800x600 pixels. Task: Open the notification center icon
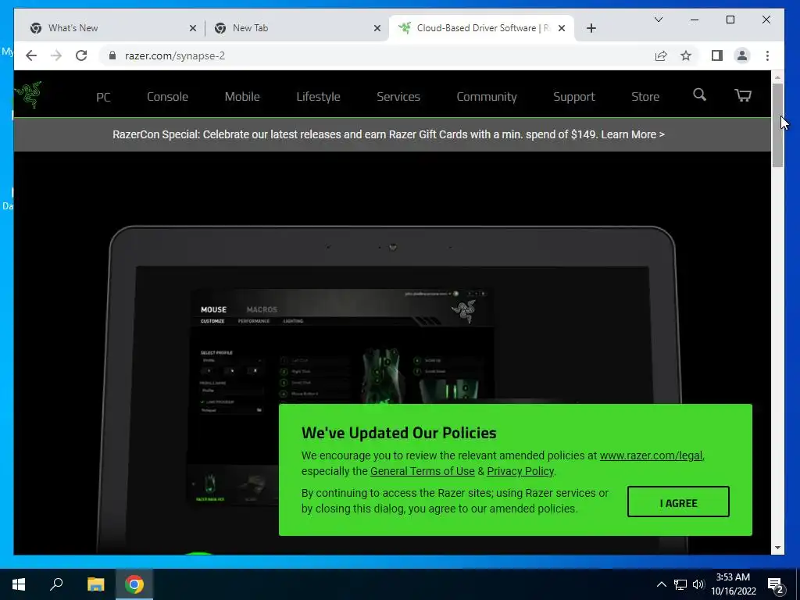click(776, 584)
